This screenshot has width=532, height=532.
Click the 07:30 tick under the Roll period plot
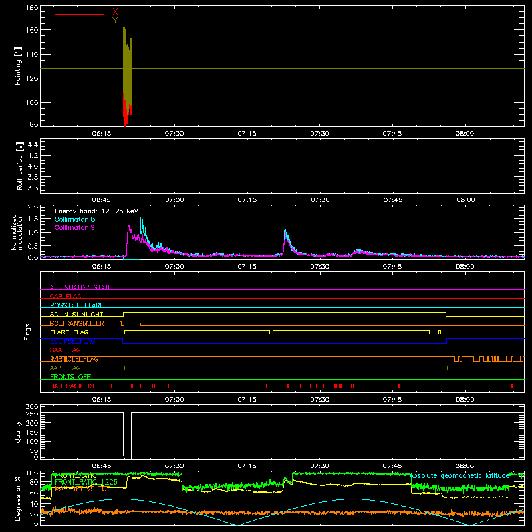(320, 200)
